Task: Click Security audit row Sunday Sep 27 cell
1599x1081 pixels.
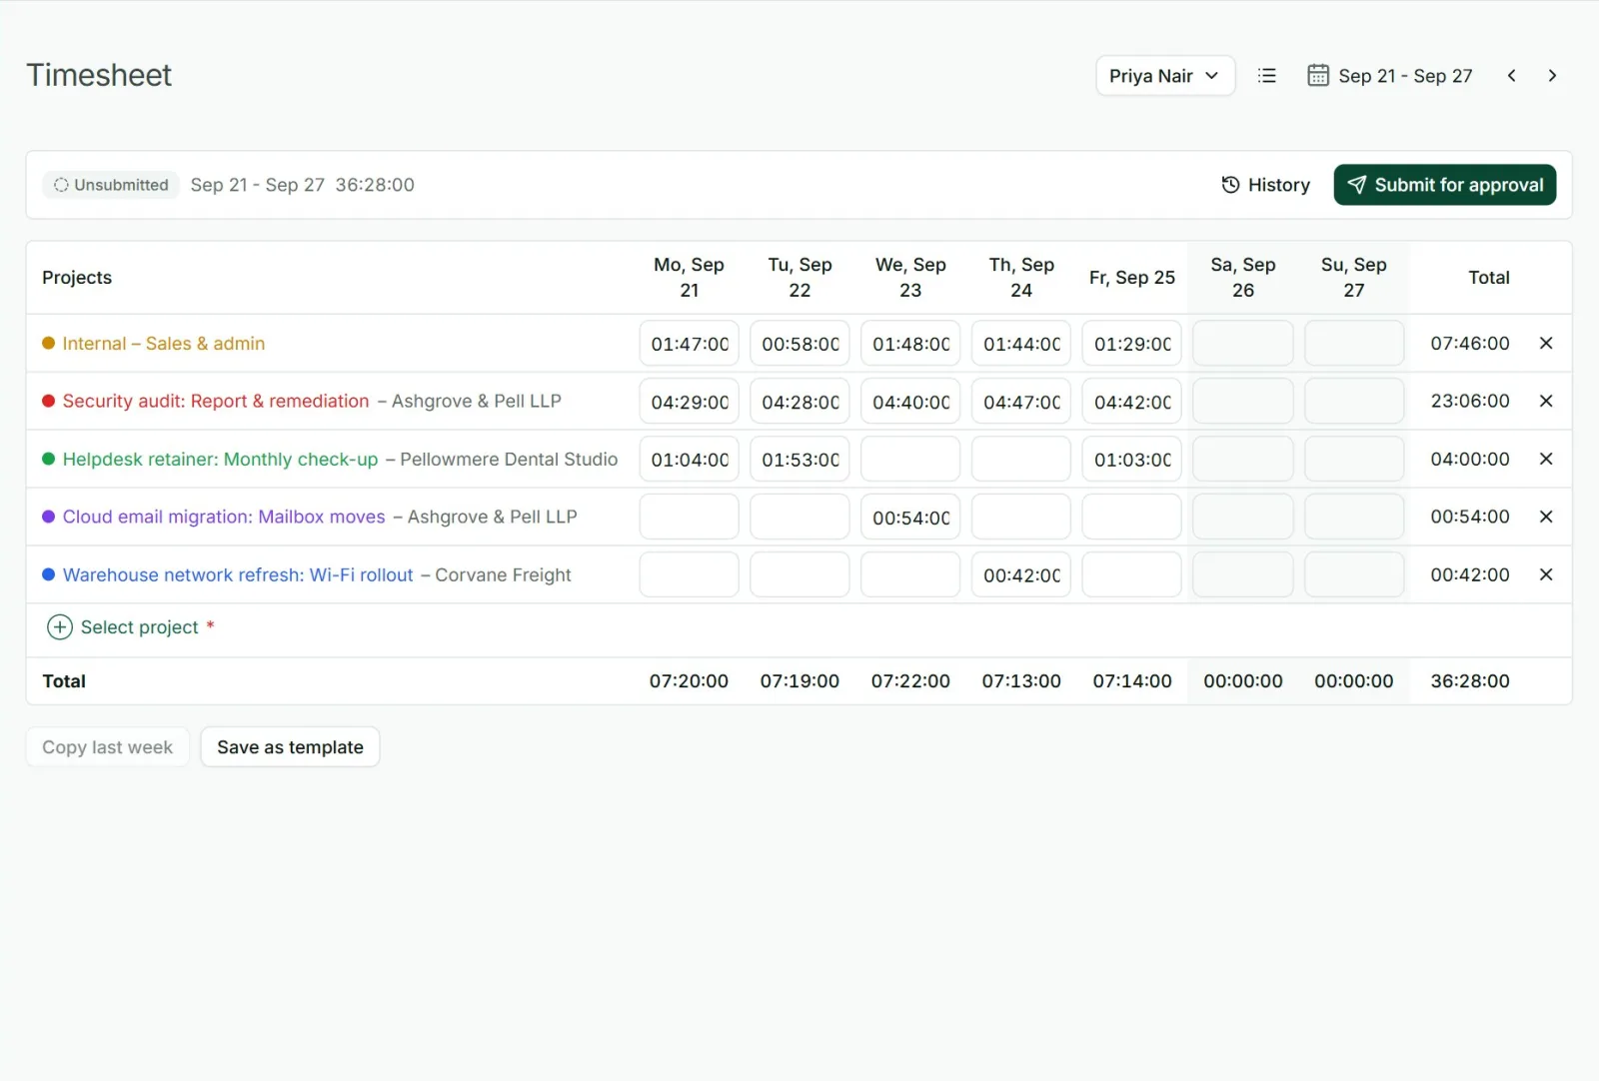Action: click(x=1354, y=402)
